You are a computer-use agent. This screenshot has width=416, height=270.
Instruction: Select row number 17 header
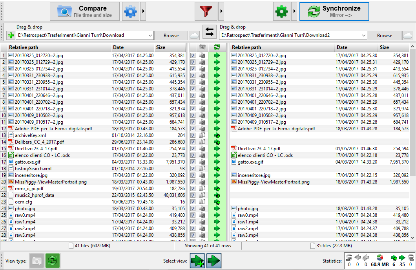click(x=4, y=162)
